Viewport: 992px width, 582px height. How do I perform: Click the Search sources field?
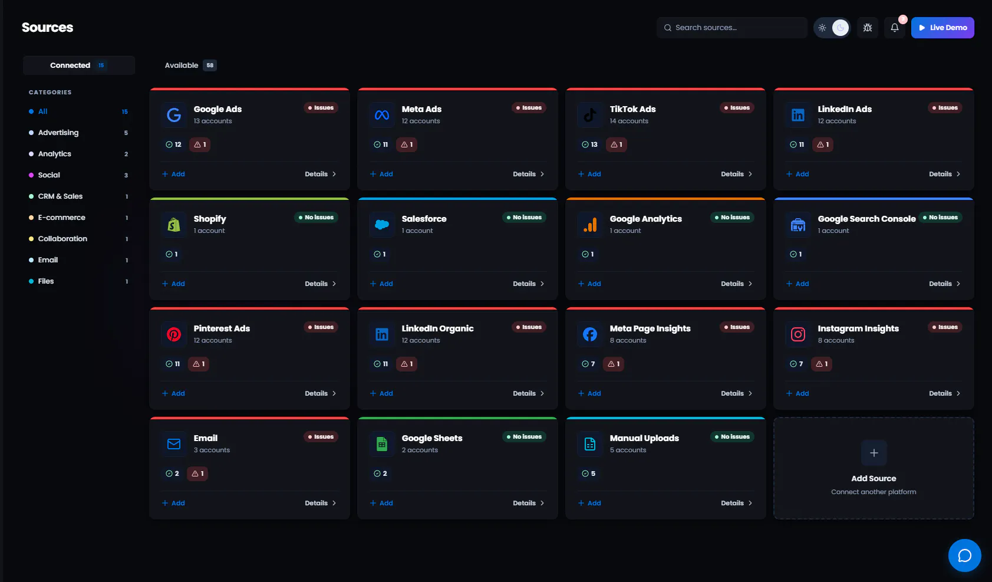point(731,28)
